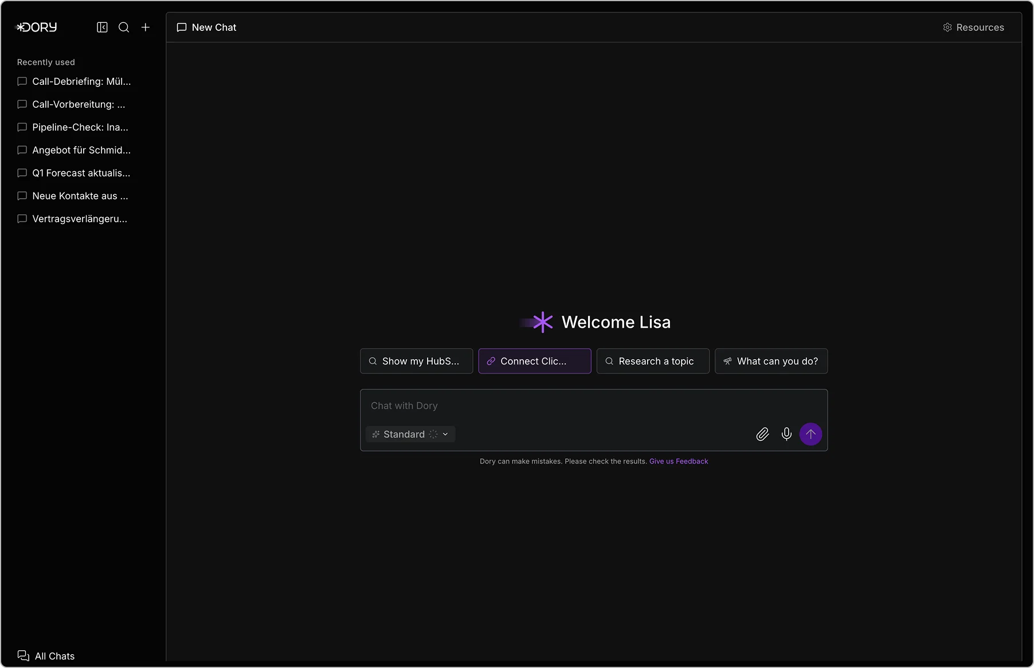Expand the Standard mode dropdown
Viewport: 1034px width, 668px height.
point(410,434)
